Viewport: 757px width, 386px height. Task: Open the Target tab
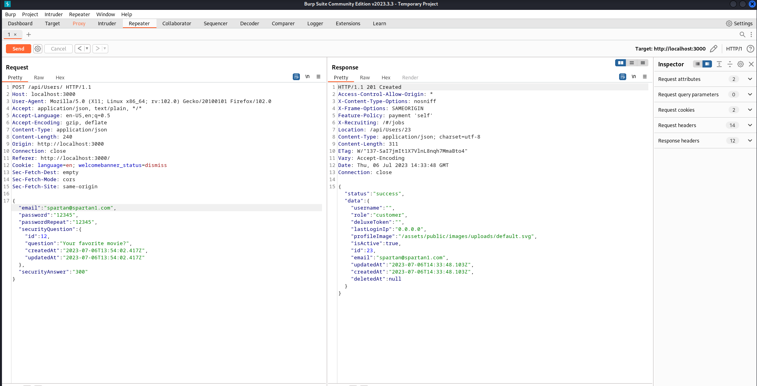coord(53,23)
